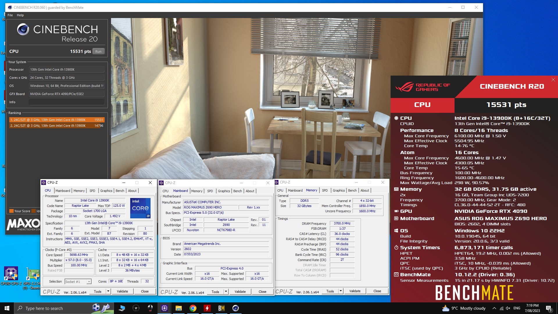Viewport: 558px width, 314px height.
Task: Open Graphics tab in first CPU-Z window
Action: pos(106,191)
